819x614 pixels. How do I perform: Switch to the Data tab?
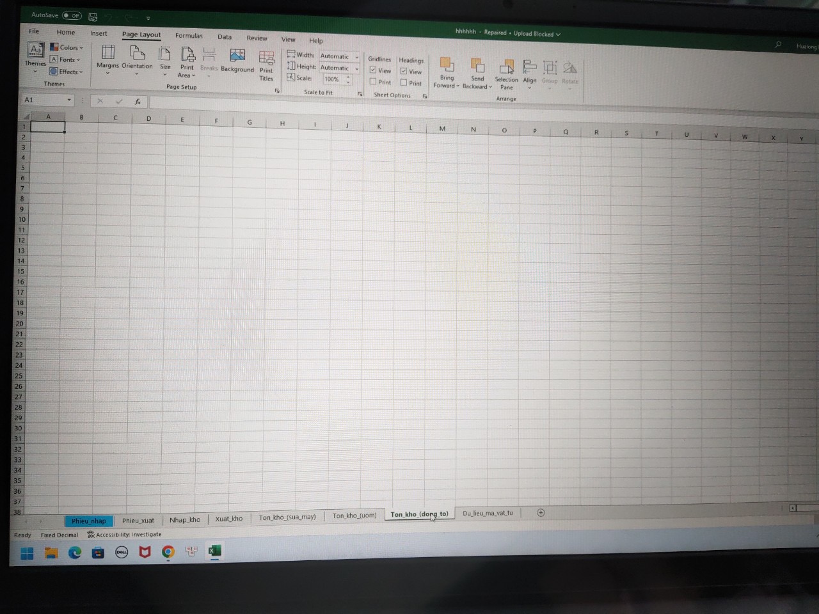(x=225, y=37)
